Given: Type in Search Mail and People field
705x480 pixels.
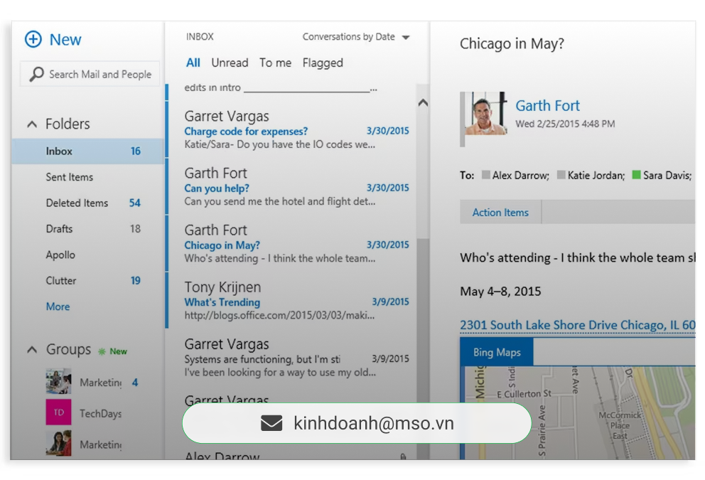Looking at the screenshot, I should tap(99, 75).
